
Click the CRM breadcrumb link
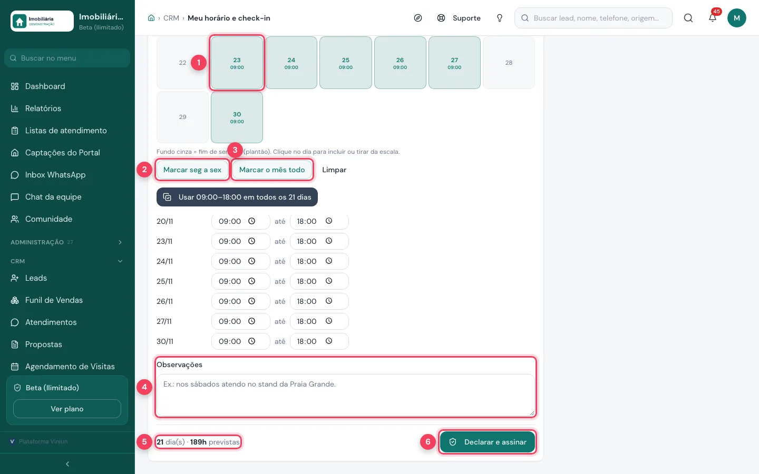tap(171, 18)
